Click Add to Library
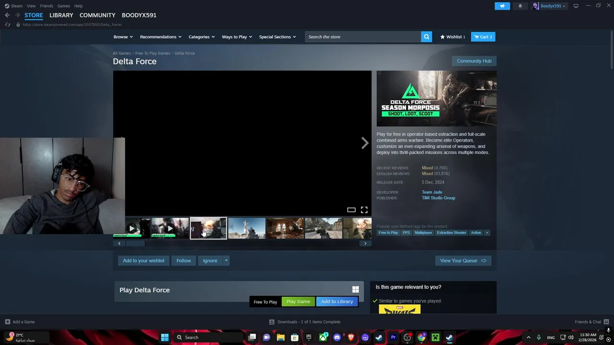Viewport: 614px width, 345px height. coord(337,301)
